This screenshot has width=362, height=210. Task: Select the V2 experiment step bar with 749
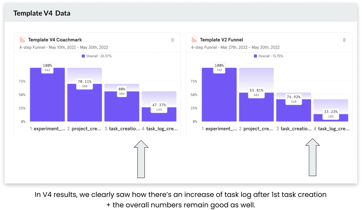(219, 97)
